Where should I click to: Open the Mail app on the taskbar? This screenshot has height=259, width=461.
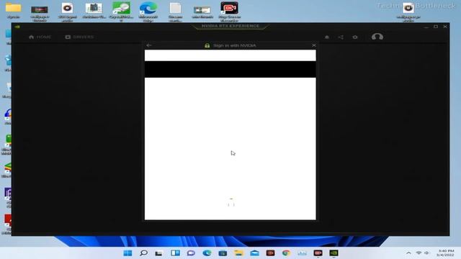point(254,253)
